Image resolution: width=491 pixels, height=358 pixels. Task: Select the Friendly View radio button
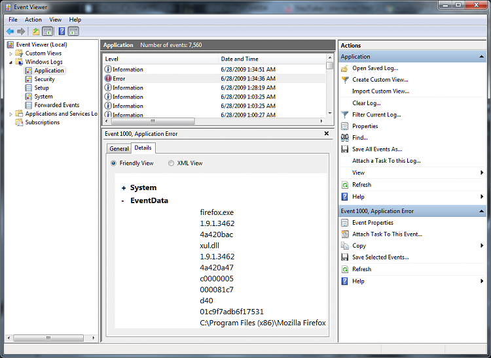[113, 163]
